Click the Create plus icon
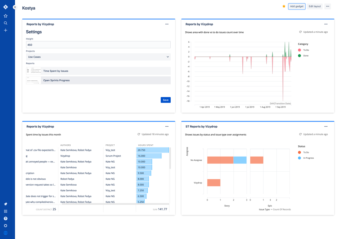 pos(5,30)
